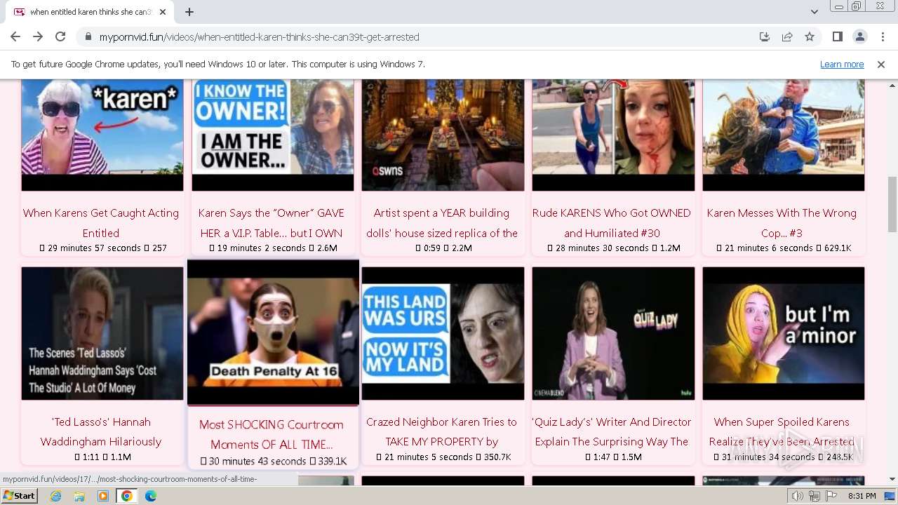
Task: Open the dollhouse replica video thumbnail
Action: click(x=443, y=135)
